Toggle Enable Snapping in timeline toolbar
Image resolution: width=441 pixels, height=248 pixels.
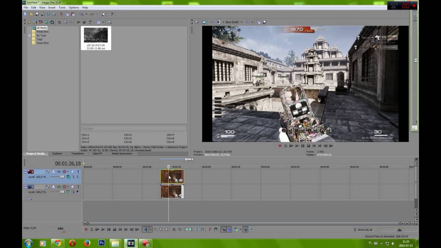pyautogui.click(x=223, y=229)
